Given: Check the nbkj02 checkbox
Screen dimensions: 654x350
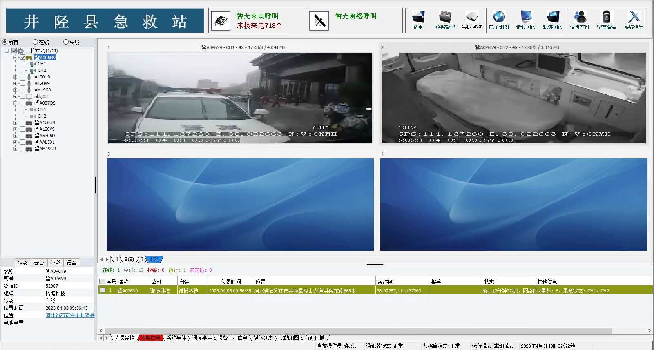Looking at the screenshot, I should pyautogui.click(x=23, y=97).
